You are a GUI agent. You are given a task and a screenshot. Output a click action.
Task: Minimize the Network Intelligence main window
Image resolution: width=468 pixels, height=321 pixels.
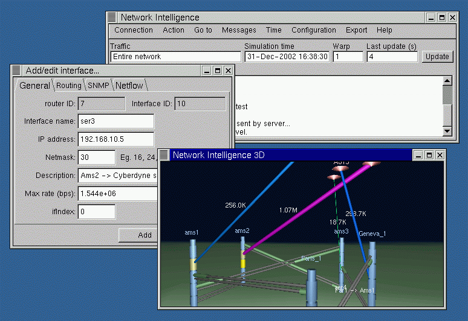pyautogui.click(x=431, y=17)
